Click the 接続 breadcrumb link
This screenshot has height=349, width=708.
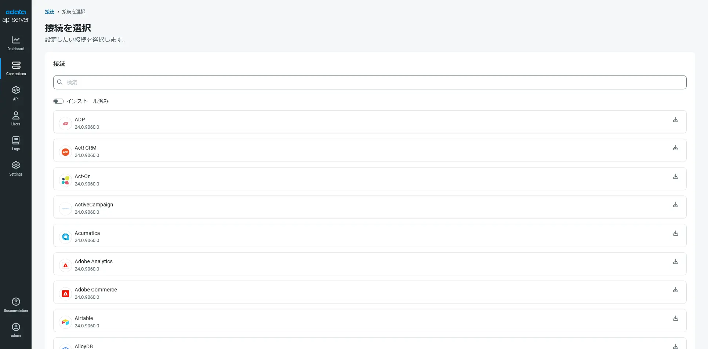[50, 12]
